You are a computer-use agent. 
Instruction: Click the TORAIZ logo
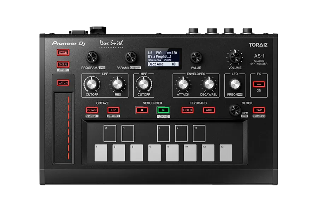258,45
